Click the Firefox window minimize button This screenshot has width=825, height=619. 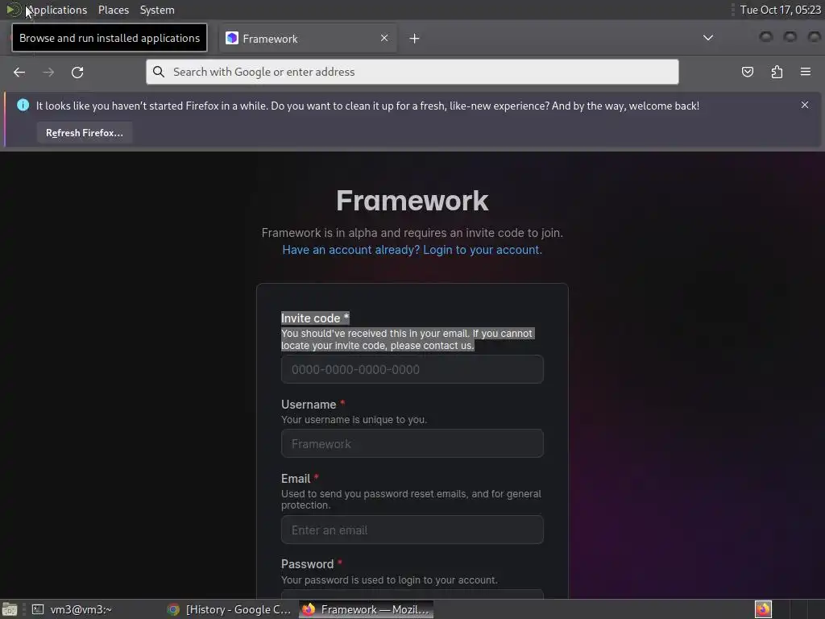coord(765,37)
